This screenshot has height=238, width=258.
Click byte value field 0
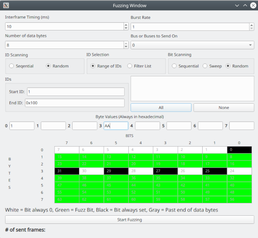(22, 126)
